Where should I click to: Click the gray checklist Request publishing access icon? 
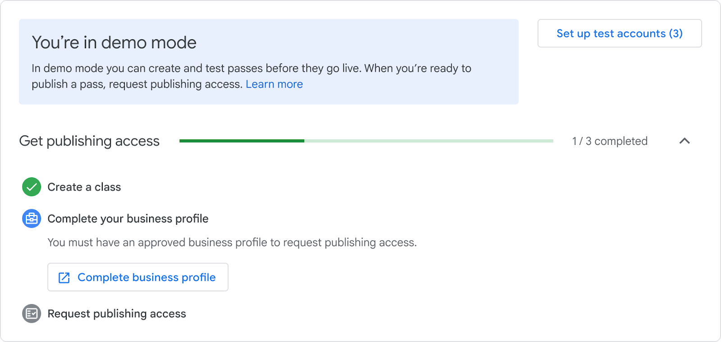pos(32,314)
